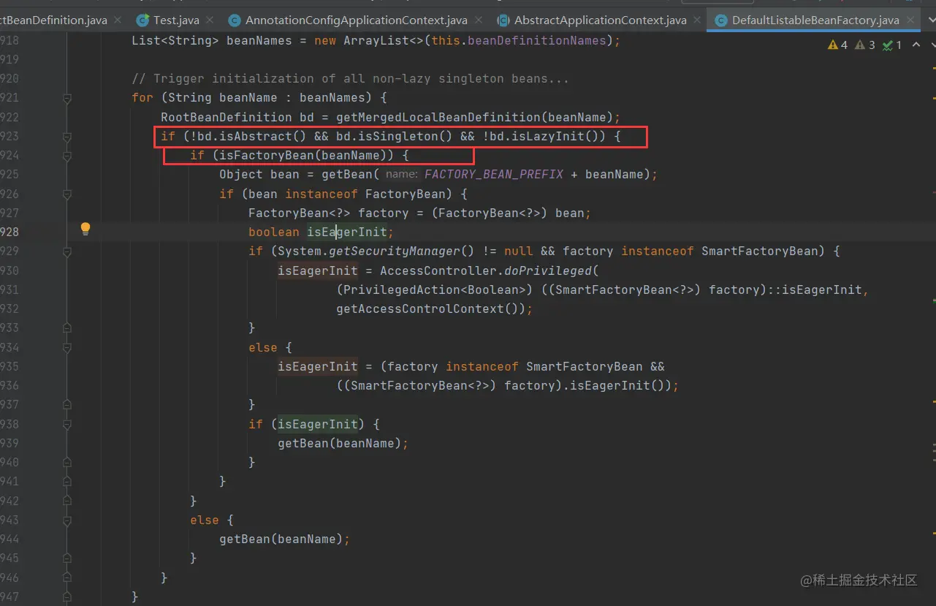Click the getSecurityManager method call
This screenshot has width=936, height=606.
point(395,251)
